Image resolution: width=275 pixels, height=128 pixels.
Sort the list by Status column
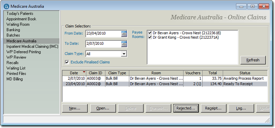[x=245, y=73]
